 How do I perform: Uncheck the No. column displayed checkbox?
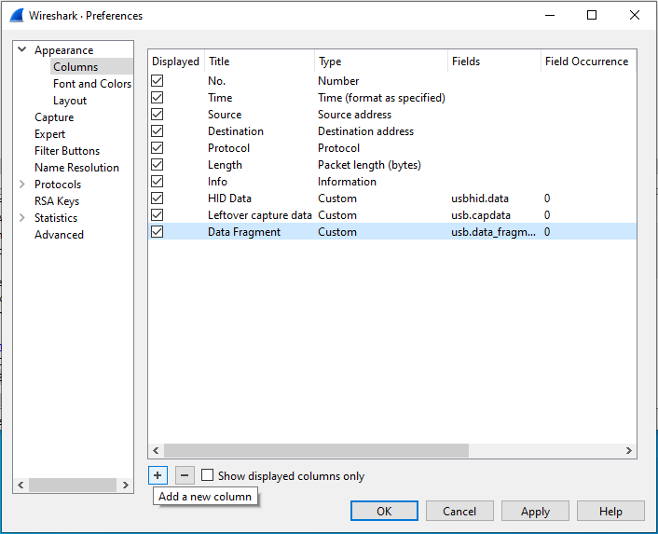(x=158, y=80)
